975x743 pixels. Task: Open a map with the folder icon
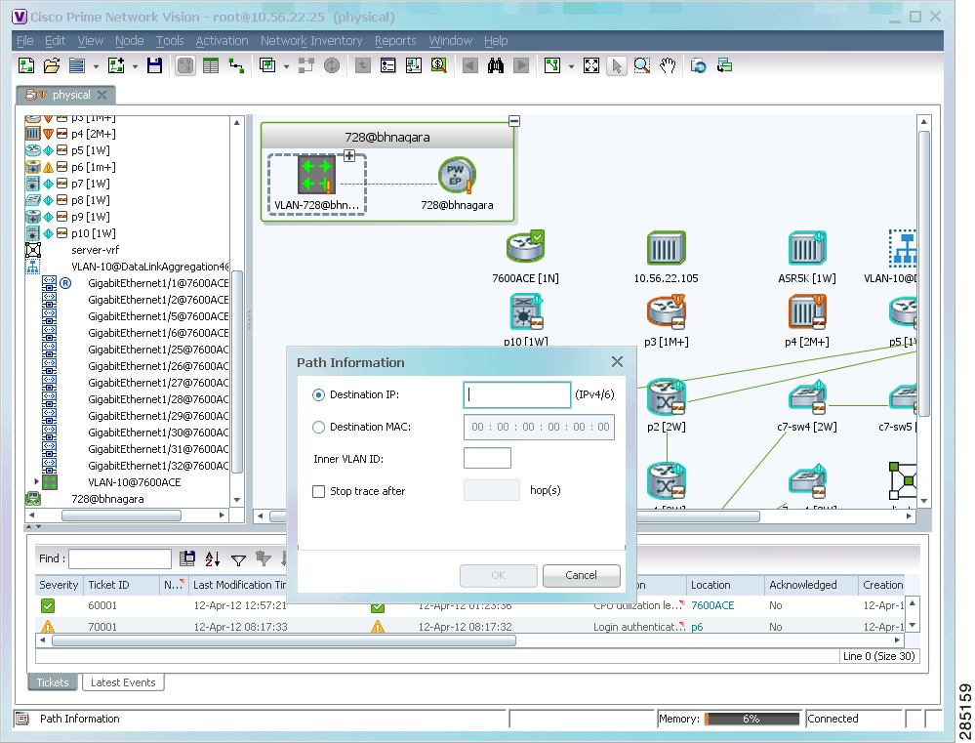pos(52,65)
